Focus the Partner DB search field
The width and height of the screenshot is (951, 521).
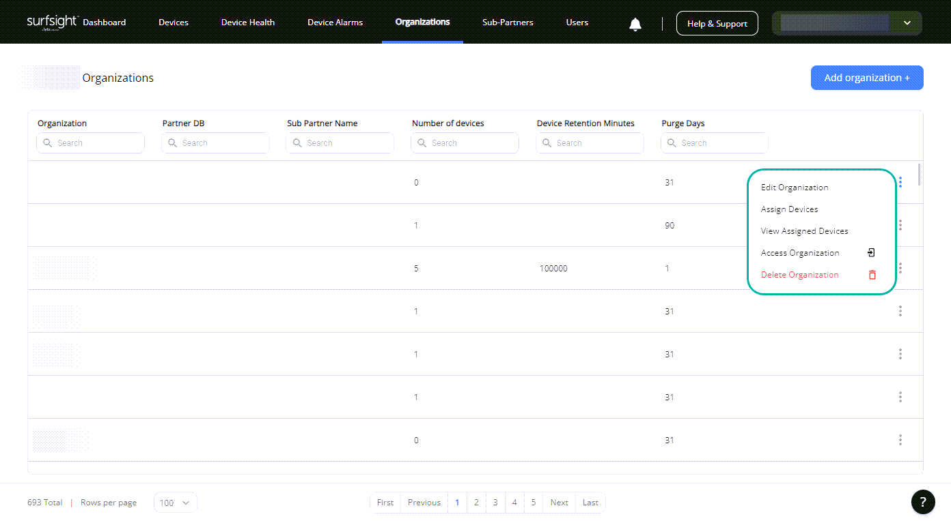tap(216, 143)
